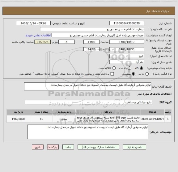The width and height of the screenshot is (178, 172).
Task: Click the remaining time countdown 04:22:26
Action: coord(43,42)
